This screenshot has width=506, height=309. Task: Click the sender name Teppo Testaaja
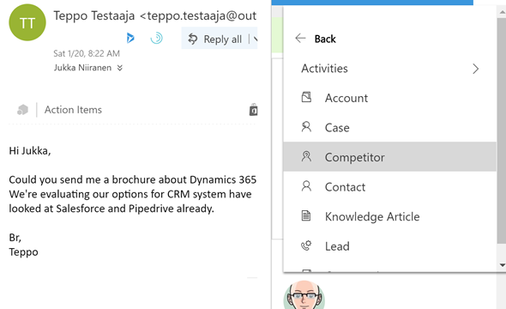[93, 15]
